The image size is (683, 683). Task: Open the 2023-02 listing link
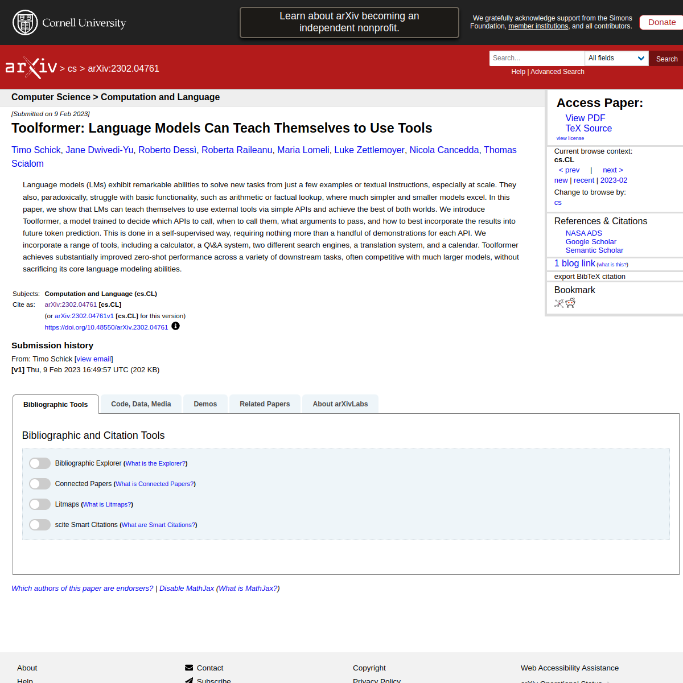click(614, 180)
